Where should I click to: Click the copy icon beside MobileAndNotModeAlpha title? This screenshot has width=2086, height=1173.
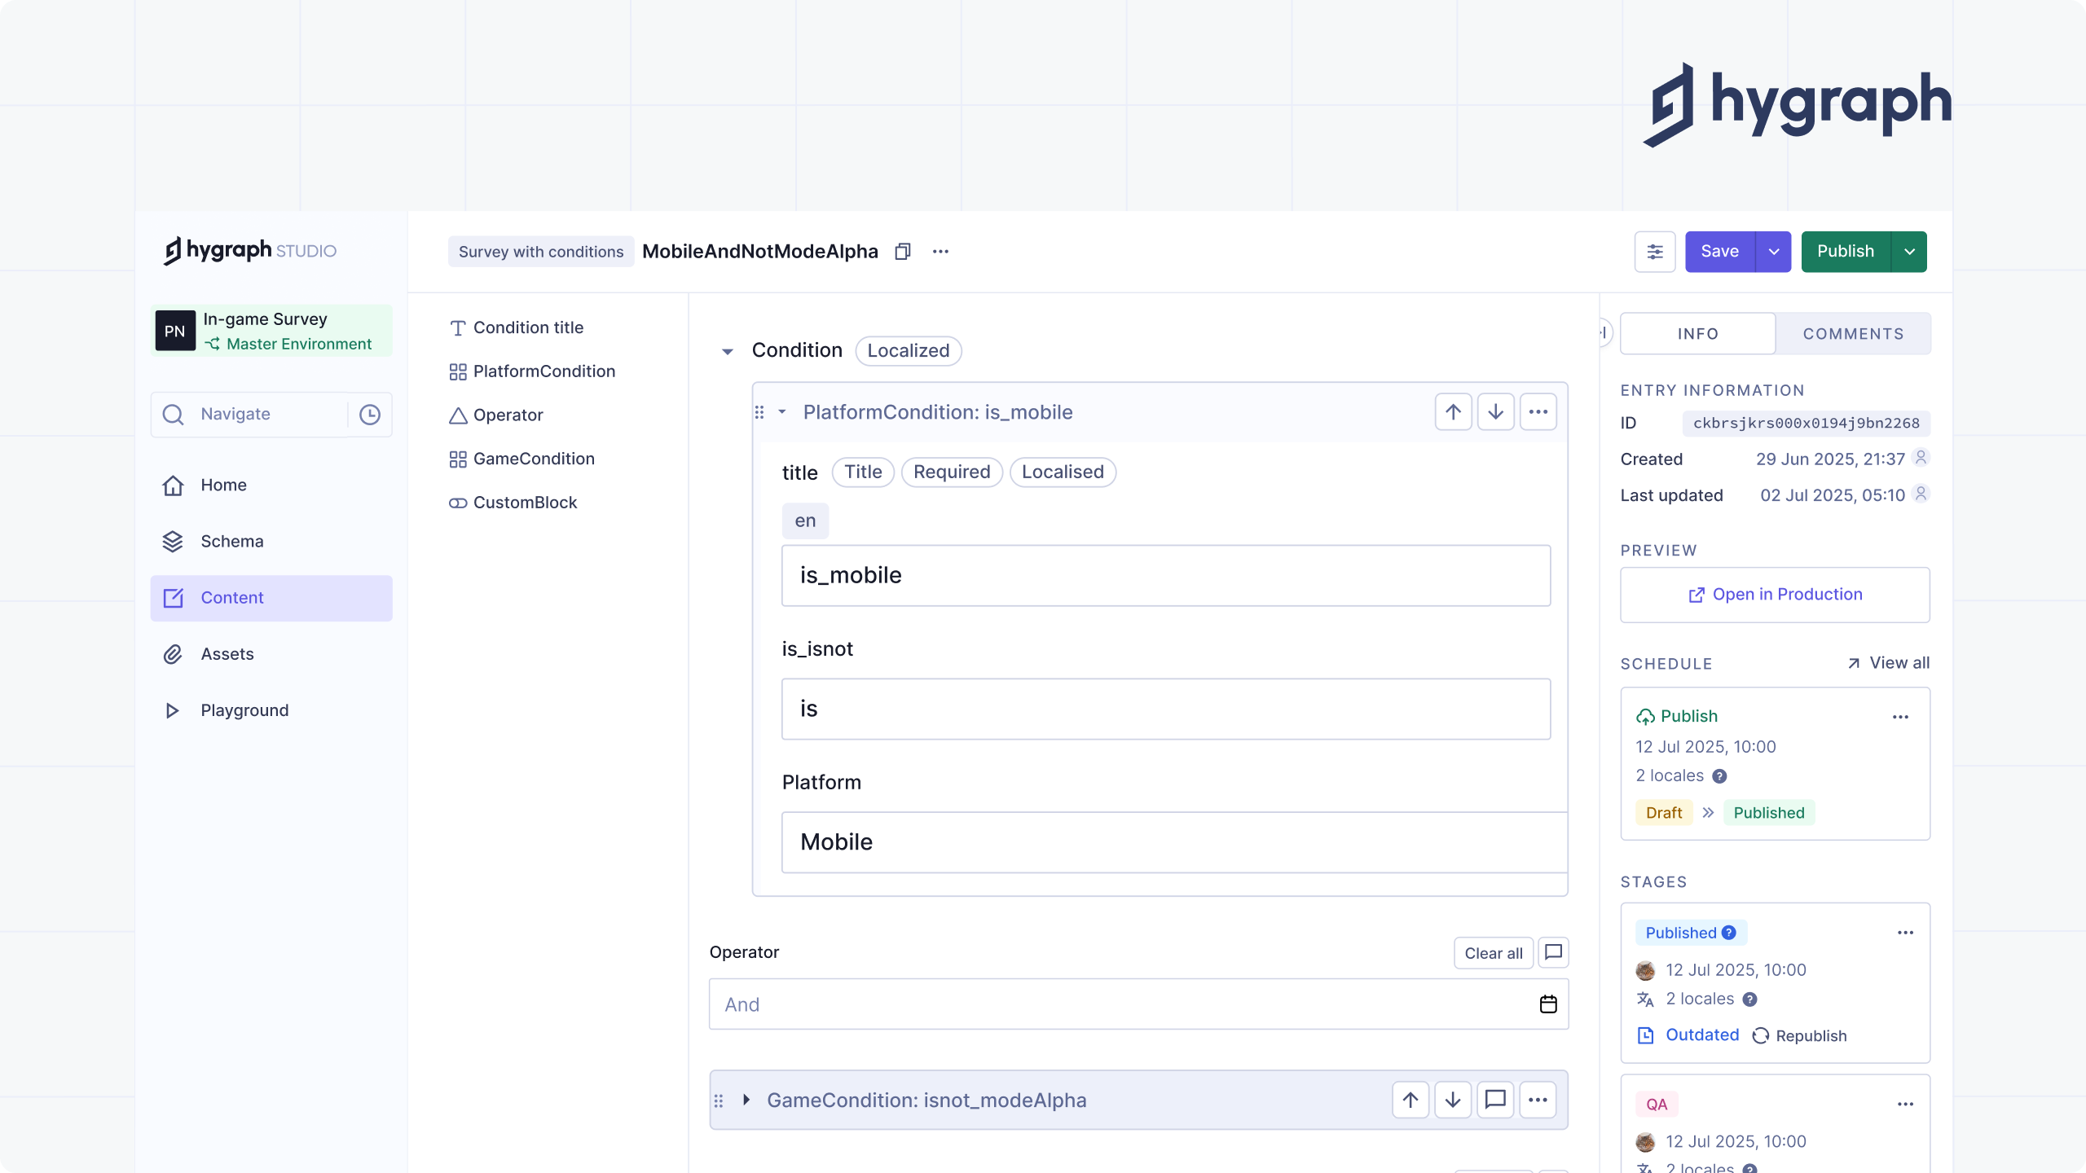pyautogui.click(x=902, y=252)
